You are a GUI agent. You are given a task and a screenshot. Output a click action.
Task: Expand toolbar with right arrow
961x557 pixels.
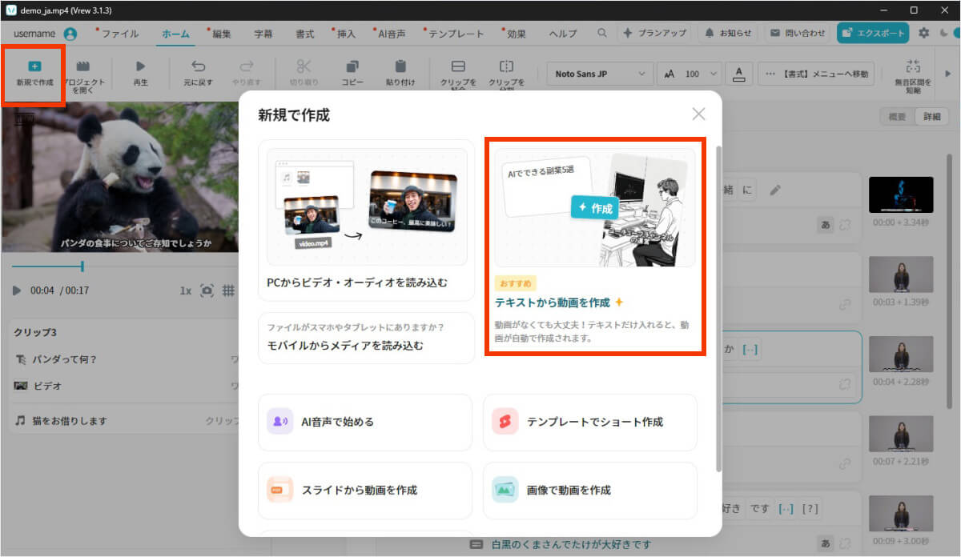pos(947,74)
